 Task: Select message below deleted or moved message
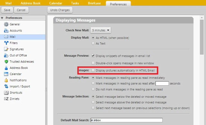93,96
